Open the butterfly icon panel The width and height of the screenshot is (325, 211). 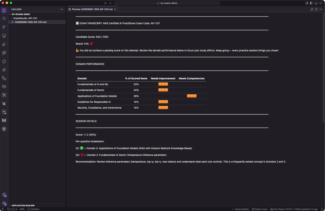coord(4,121)
